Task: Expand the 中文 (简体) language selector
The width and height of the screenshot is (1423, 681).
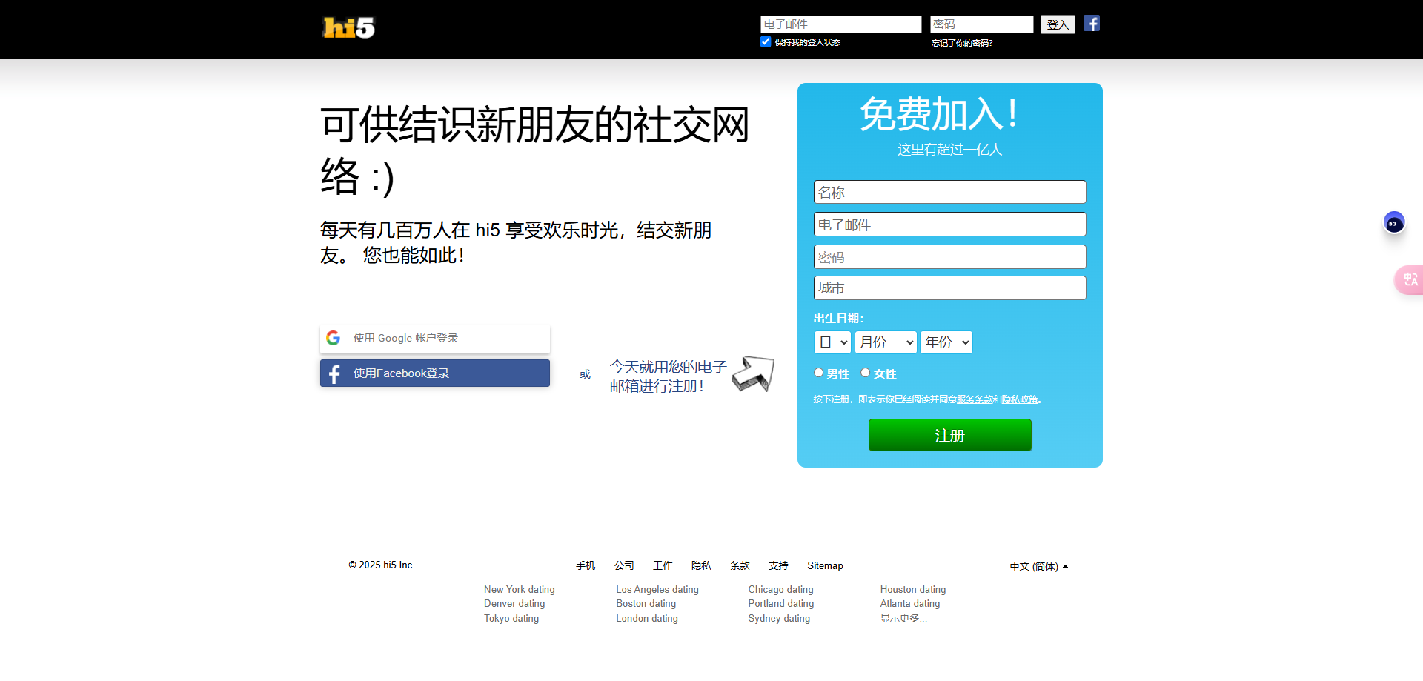Action: (x=1038, y=566)
